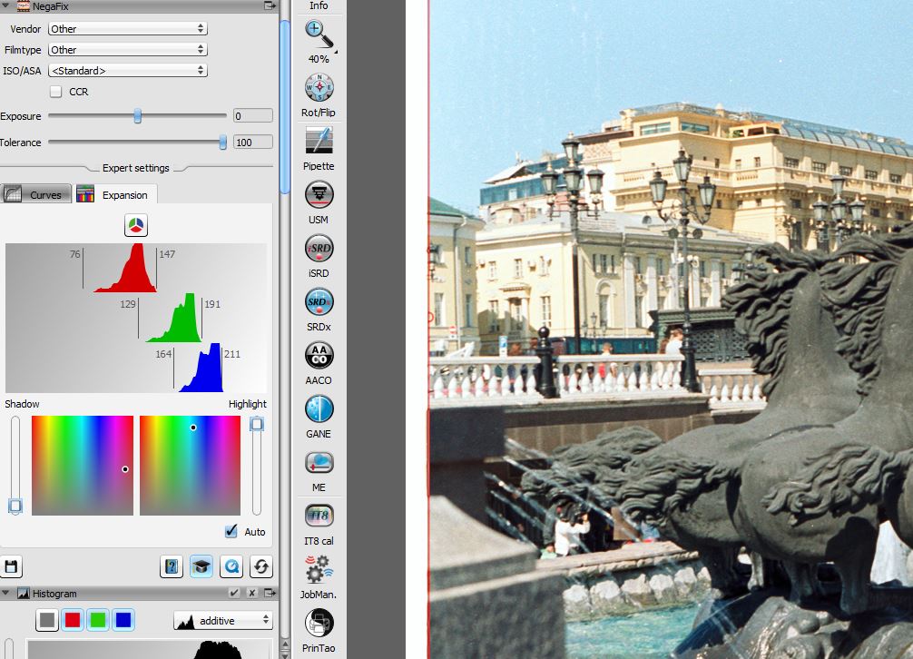Toggle the red histogram channel

(73, 620)
